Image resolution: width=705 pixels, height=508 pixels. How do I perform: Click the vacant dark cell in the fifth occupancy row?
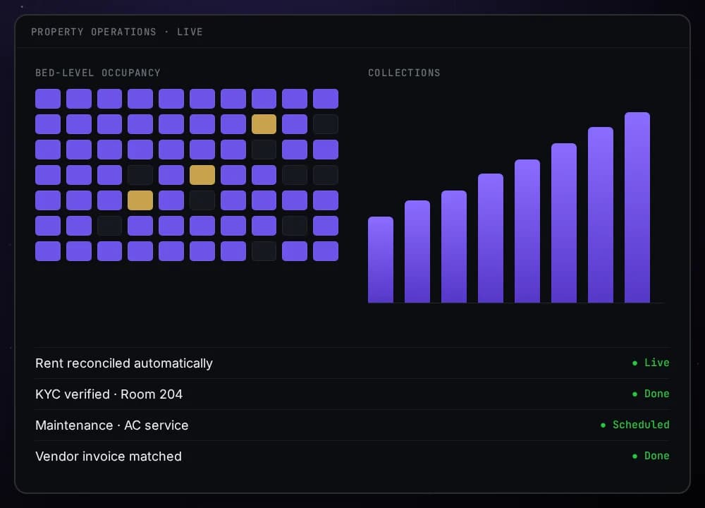(202, 200)
